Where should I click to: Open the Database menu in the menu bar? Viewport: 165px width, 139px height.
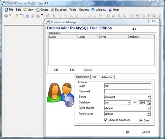(x=59, y=10)
